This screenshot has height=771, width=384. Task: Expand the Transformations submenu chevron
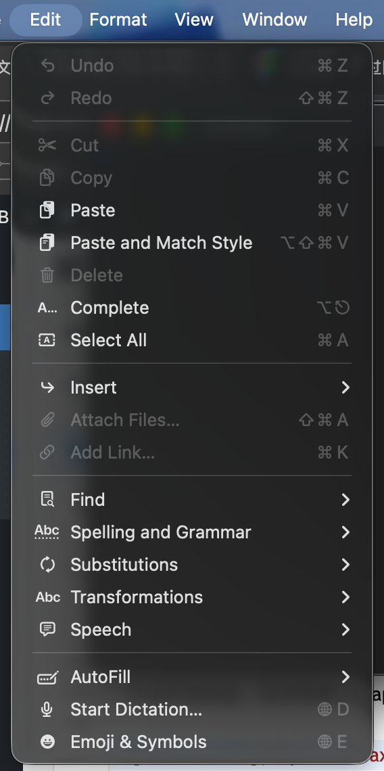coord(345,597)
